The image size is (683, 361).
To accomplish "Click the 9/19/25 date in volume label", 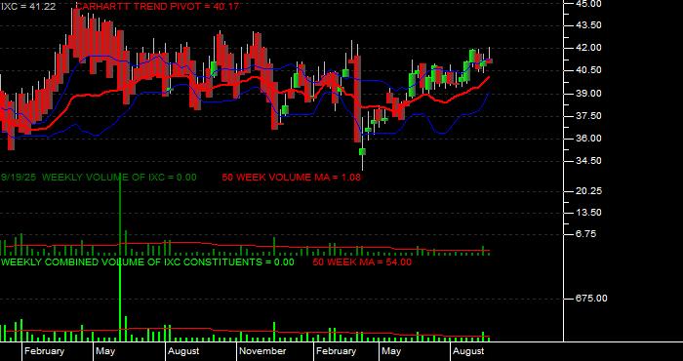I will pyautogui.click(x=20, y=178).
